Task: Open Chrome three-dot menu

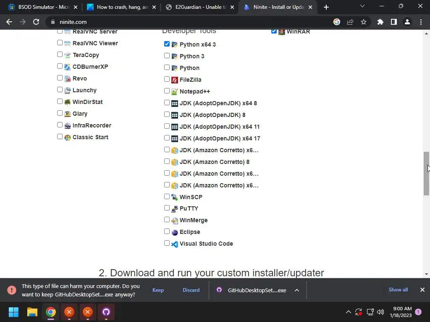Action: [421, 22]
